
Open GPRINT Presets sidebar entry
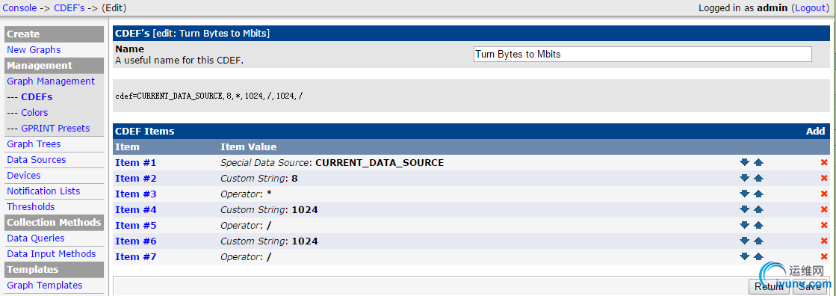click(x=55, y=128)
